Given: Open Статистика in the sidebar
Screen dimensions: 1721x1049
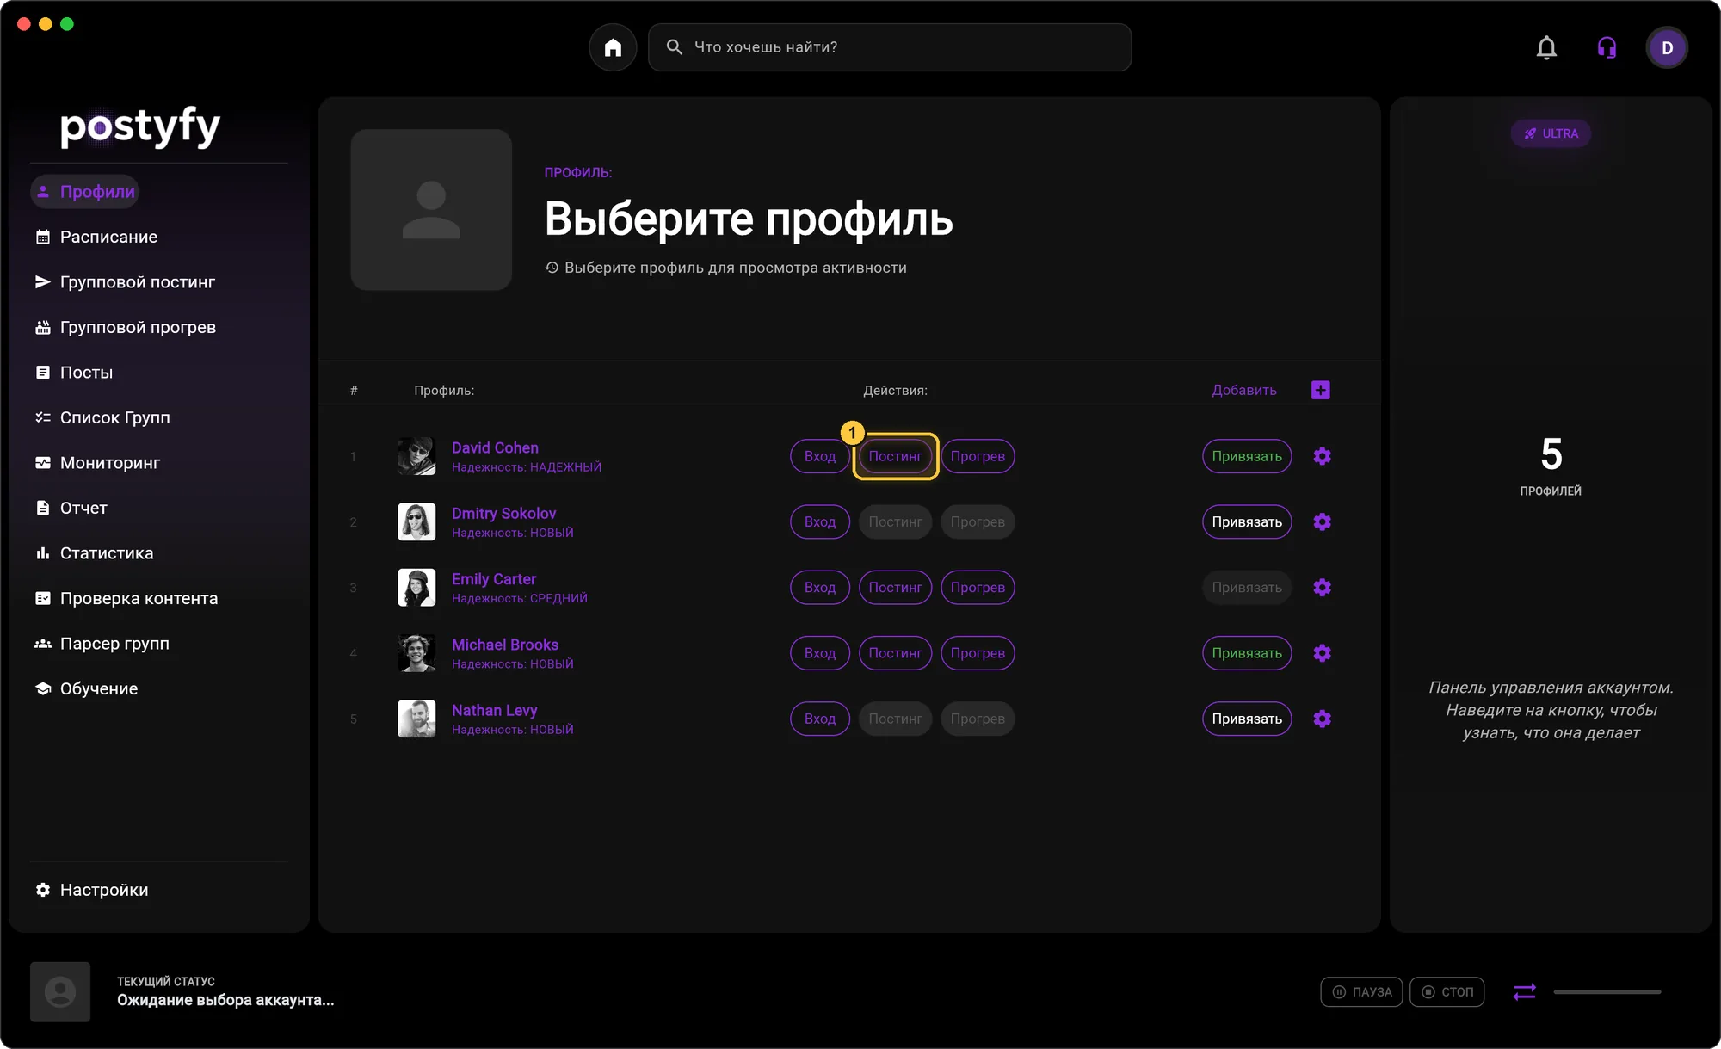Looking at the screenshot, I should (94, 553).
